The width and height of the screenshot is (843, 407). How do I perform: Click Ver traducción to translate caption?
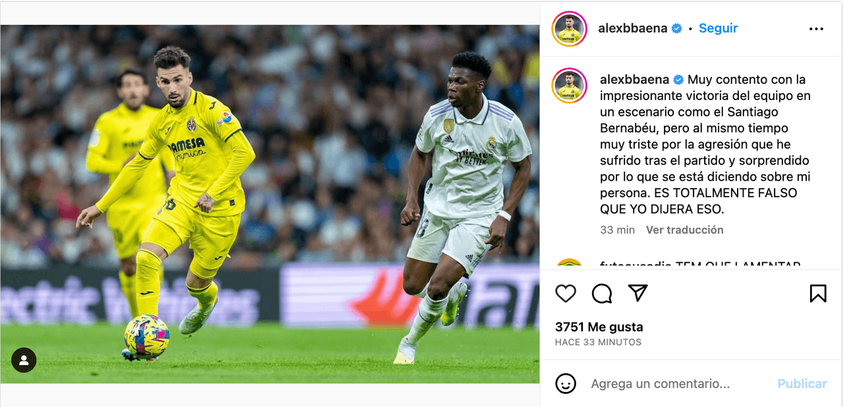point(684,229)
